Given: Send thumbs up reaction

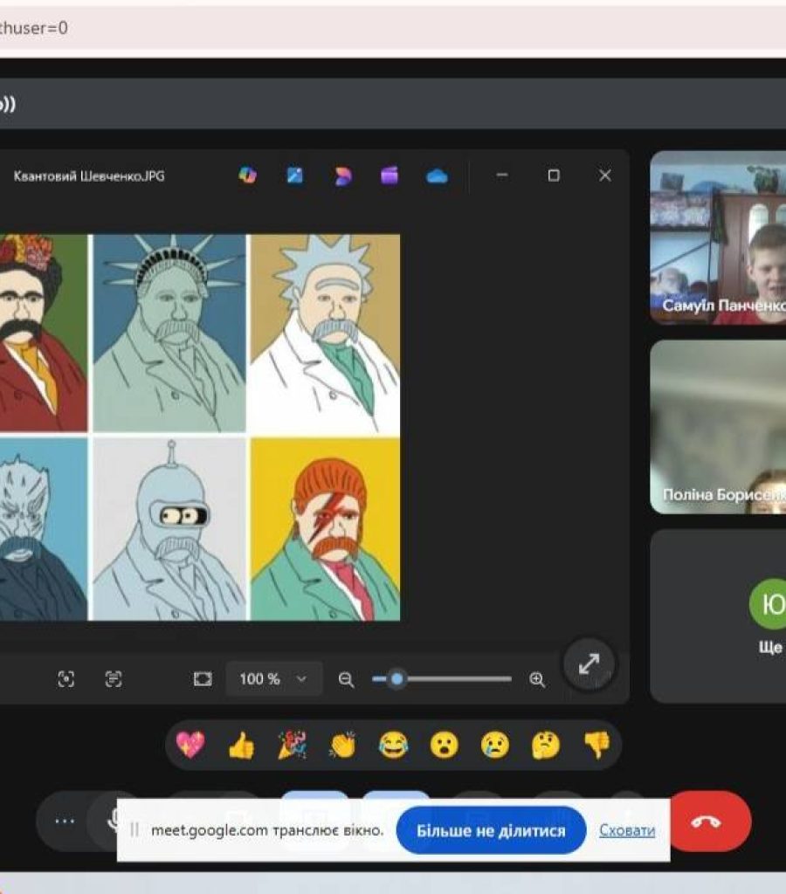Looking at the screenshot, I should 241,745.
